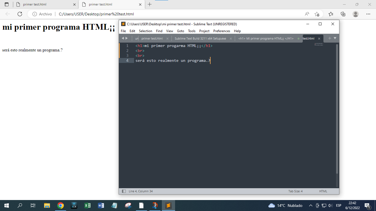Open the Help menu in Sublime Text
The height and width of the screenshot is (211, 376).
click(237, 31)
